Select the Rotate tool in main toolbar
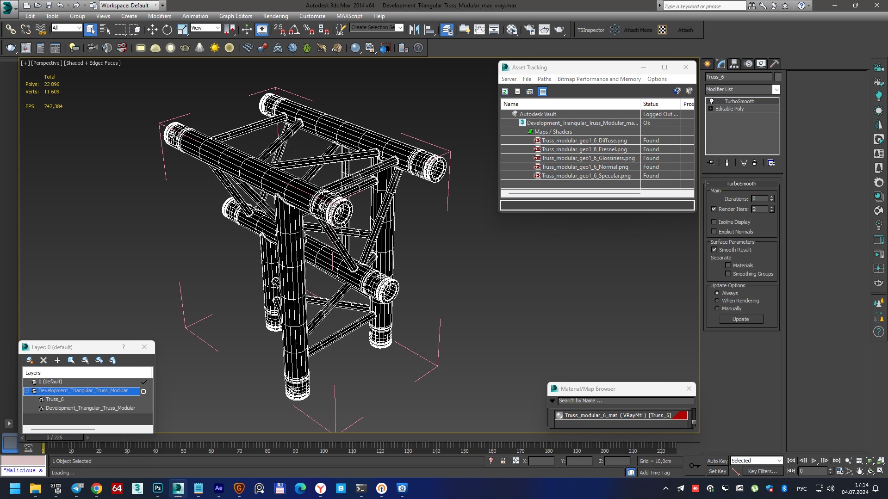This screenshot has width=888, height=499. pyautogui.click(x=167, y=30)
